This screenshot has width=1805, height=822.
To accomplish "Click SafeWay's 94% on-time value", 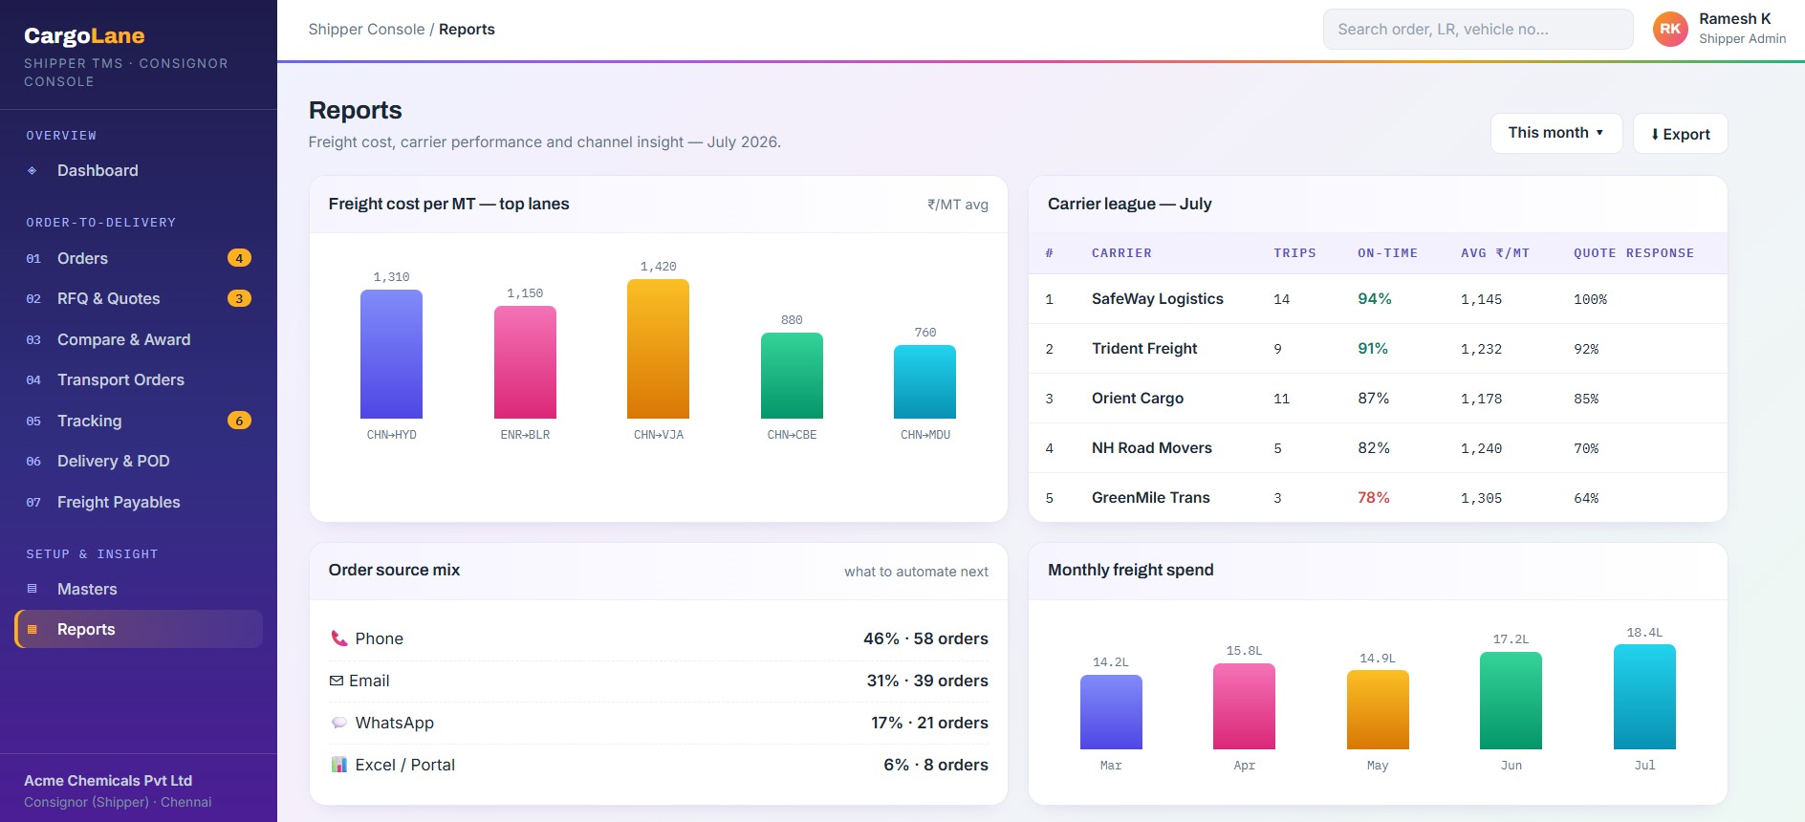I will 1375,299.
